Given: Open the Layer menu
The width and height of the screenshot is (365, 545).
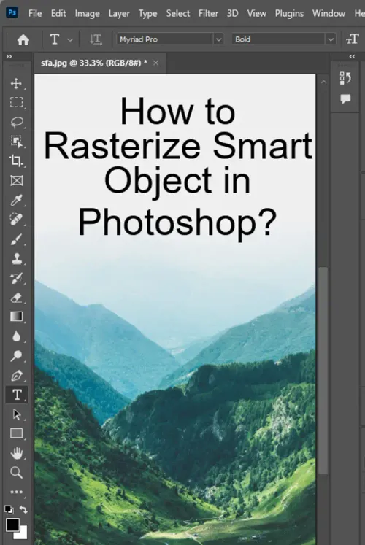Looking at the screenshot, I should 119,14.
